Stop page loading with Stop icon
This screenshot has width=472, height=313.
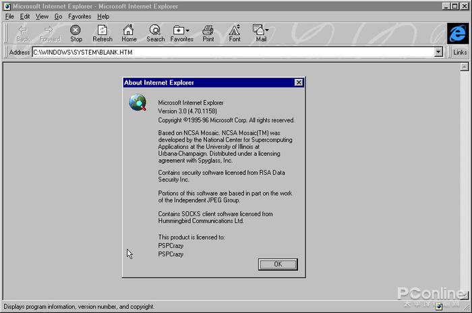click(76, 30)
